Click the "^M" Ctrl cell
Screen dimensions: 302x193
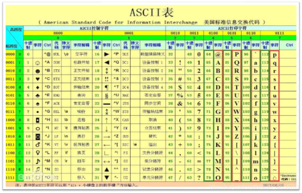(x=47, y=161)
